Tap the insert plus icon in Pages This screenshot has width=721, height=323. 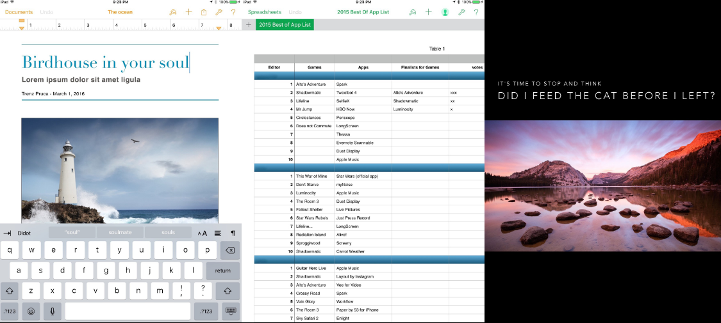[188, 12]
